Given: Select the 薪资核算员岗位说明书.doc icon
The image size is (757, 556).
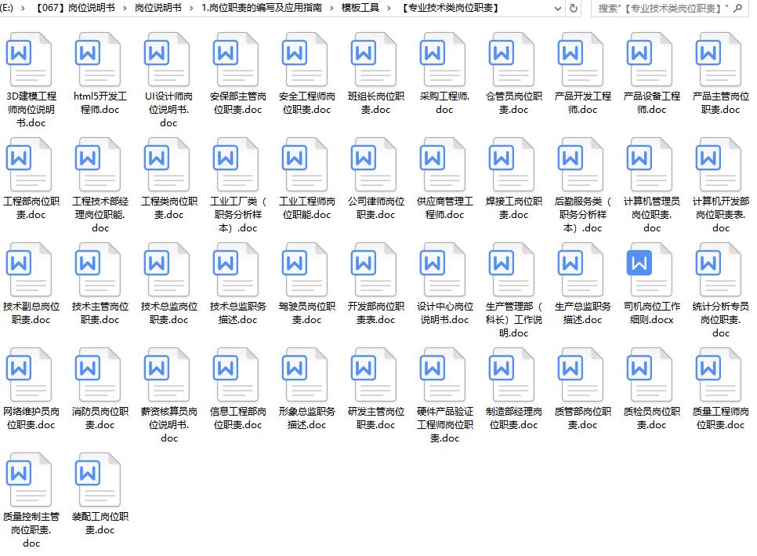Looking at the screenshot, I should tap(167, 374).
